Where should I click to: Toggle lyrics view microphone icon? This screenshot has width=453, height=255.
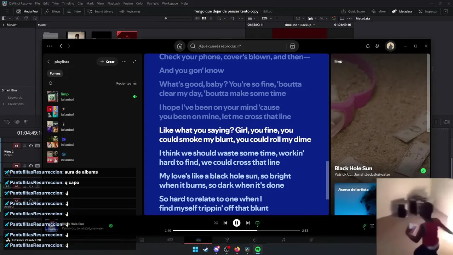pyautogui.click(x=365, y=226)
